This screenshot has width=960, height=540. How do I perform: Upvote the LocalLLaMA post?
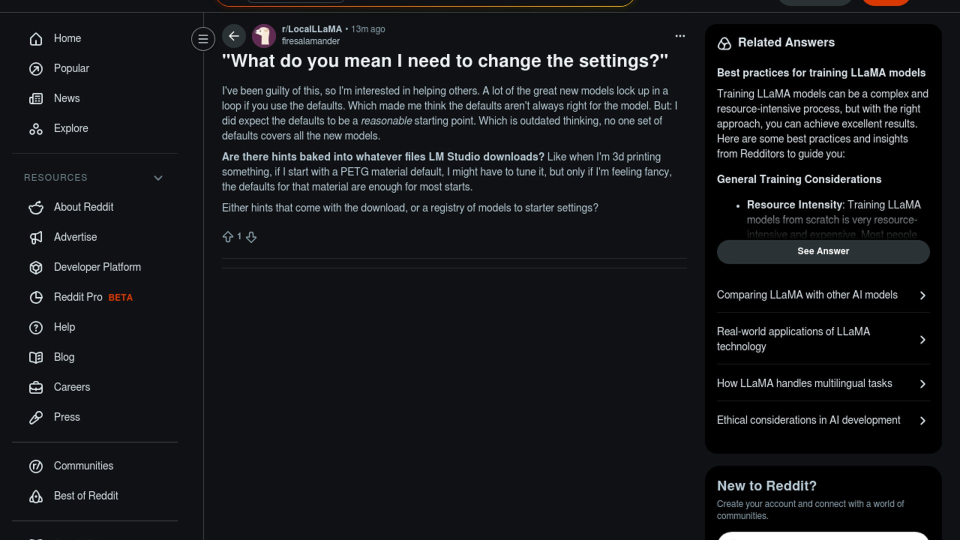pyautogui.click(x=227, y=237)
